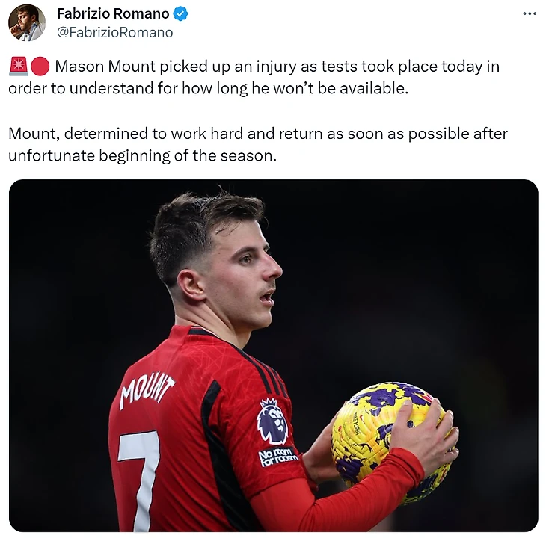546x538 pixels.
Task: Click the red siren emoji
Action: [19, 67]
